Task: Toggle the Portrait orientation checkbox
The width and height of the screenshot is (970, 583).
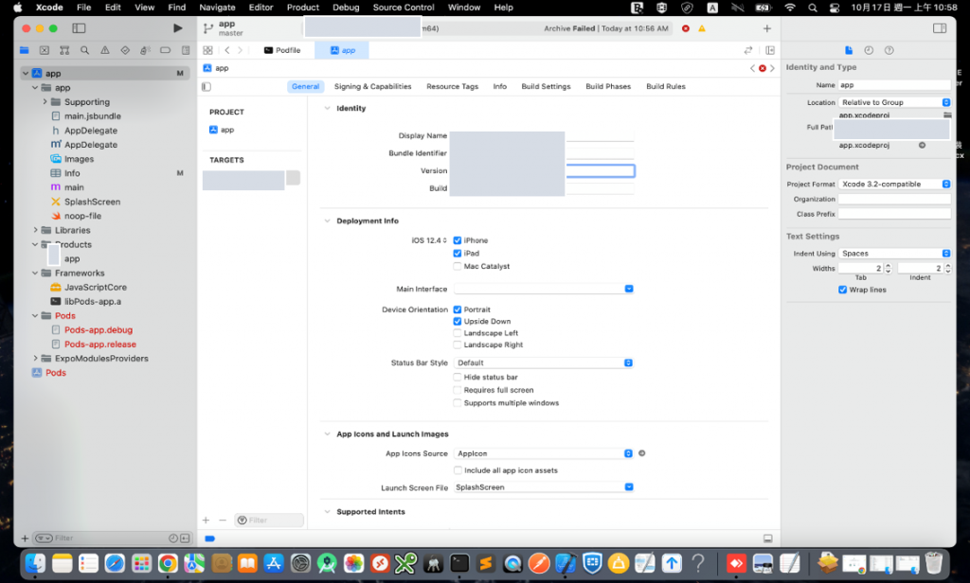Action: [x=458, y=309]
